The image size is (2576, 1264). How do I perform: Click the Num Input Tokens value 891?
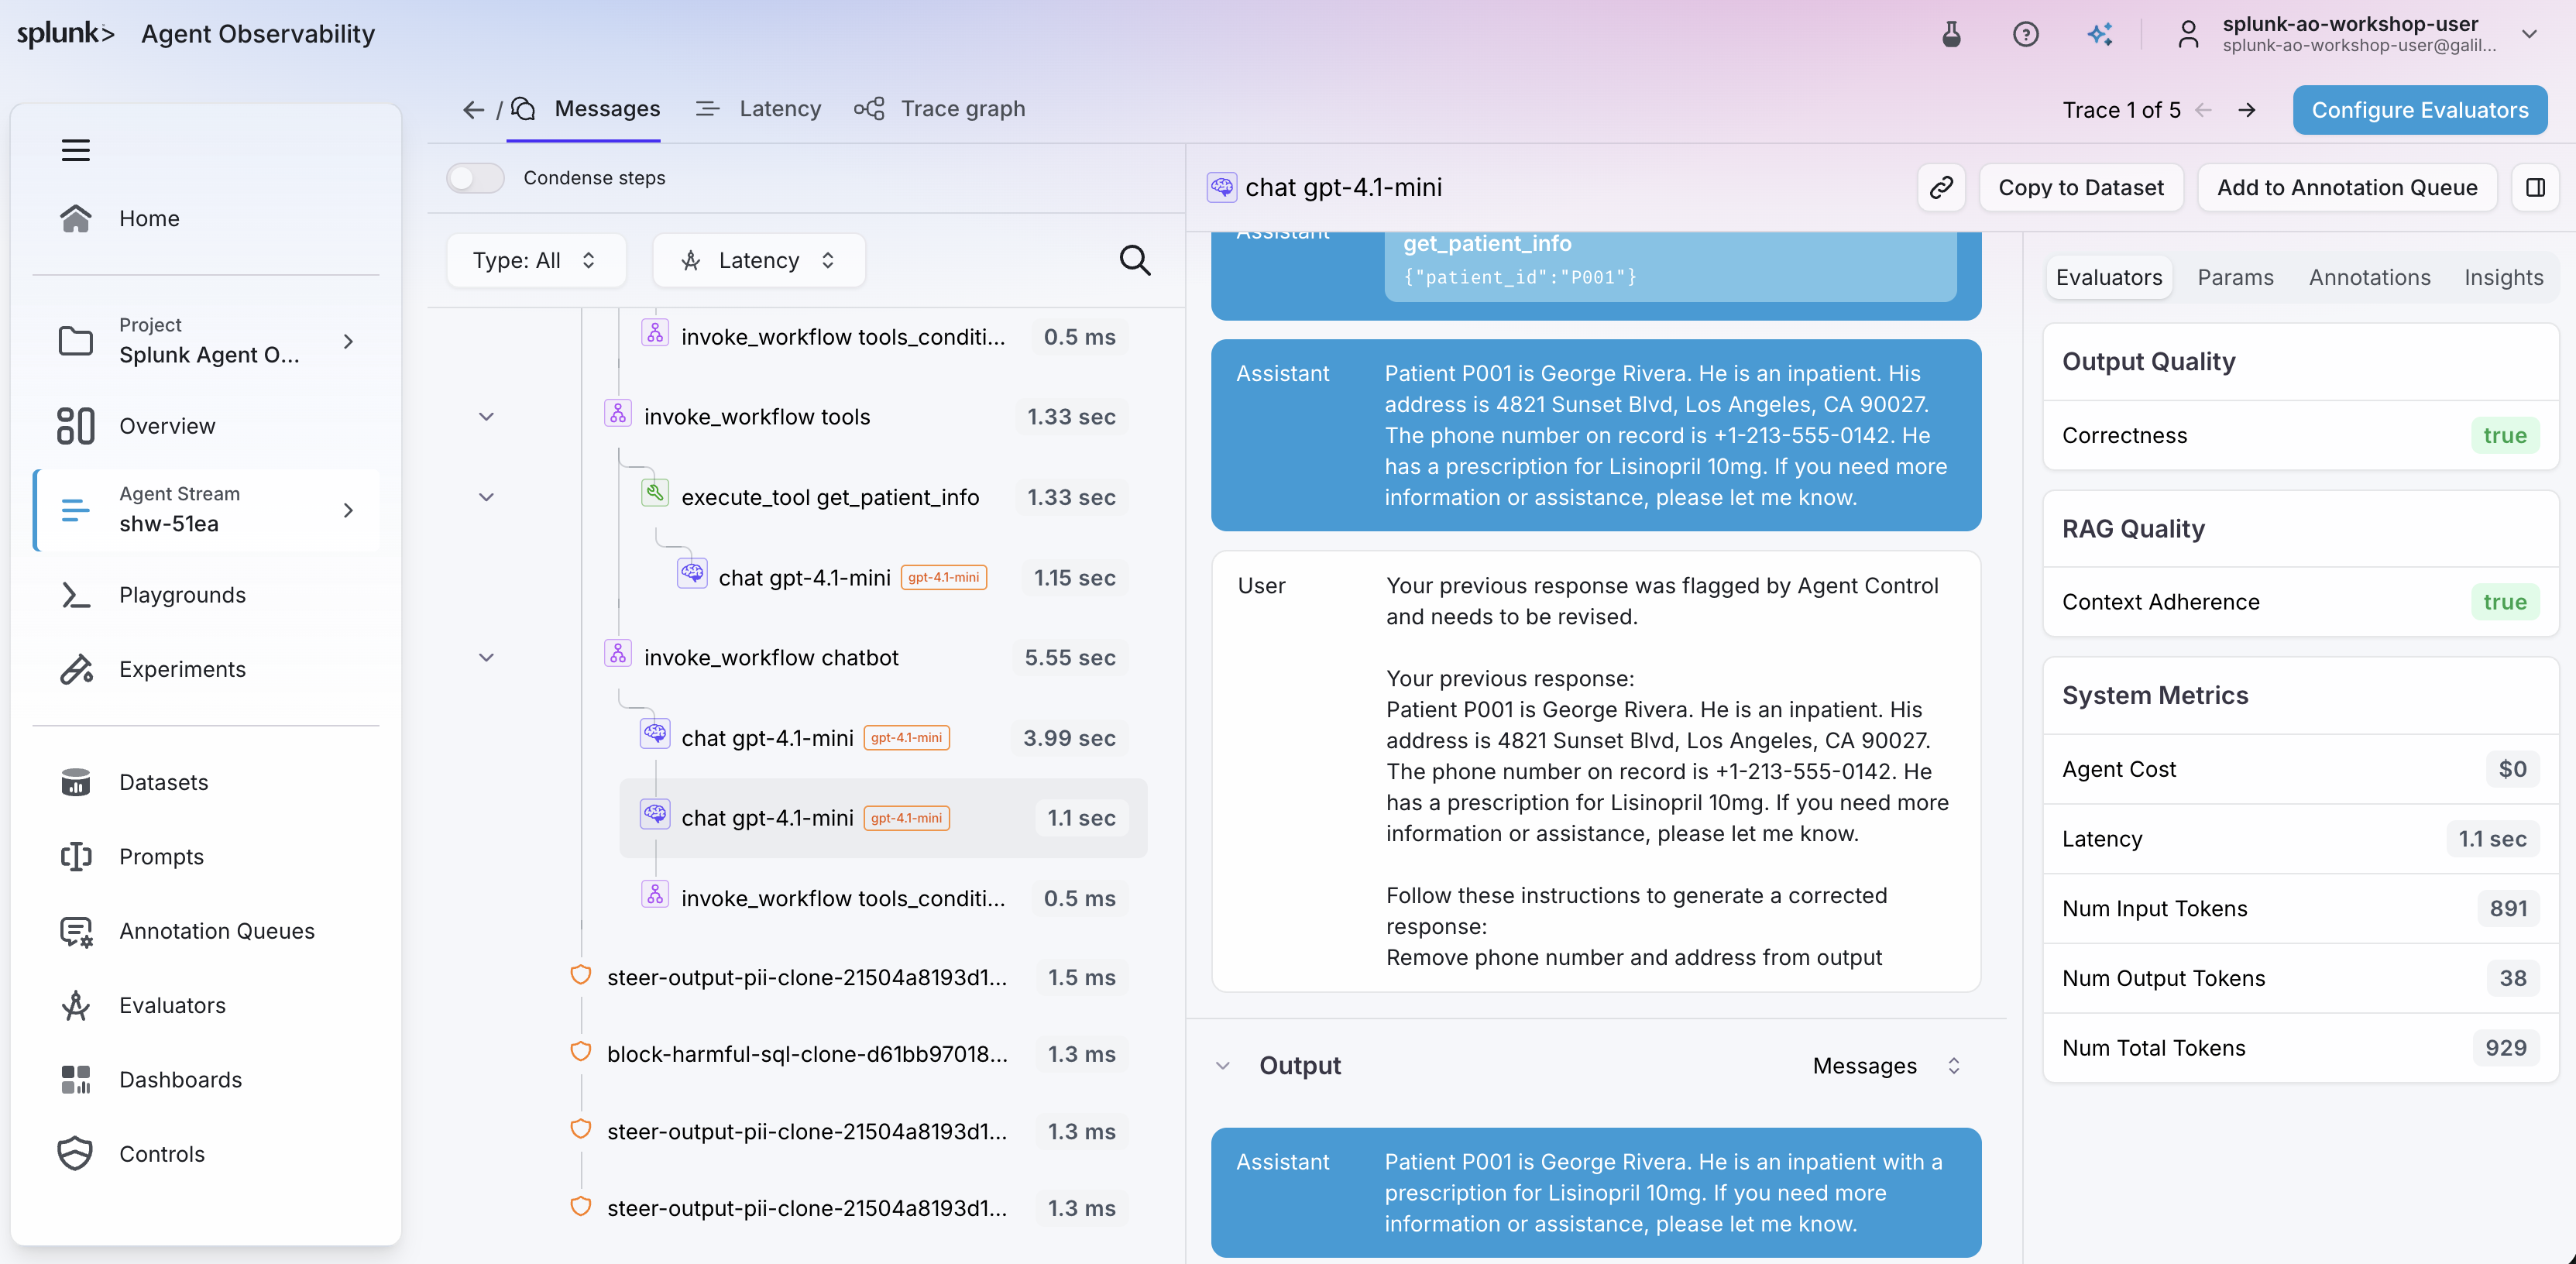[x=2508, y=909]
